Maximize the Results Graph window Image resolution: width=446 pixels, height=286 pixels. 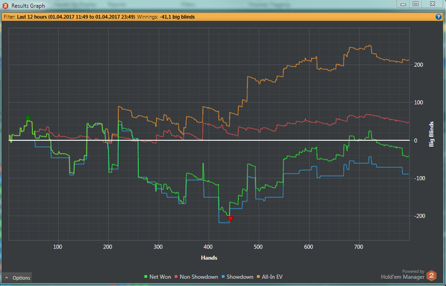tap(415, 4)
